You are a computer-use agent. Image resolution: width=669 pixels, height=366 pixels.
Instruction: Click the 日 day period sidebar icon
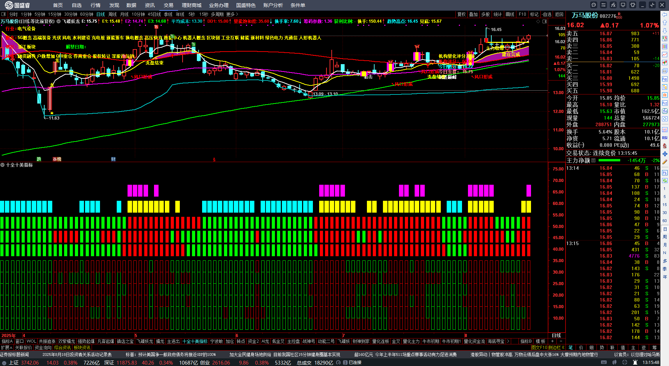(665, 229)
